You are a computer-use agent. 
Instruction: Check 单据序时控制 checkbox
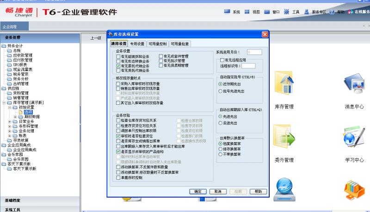(x=118, y=178)
